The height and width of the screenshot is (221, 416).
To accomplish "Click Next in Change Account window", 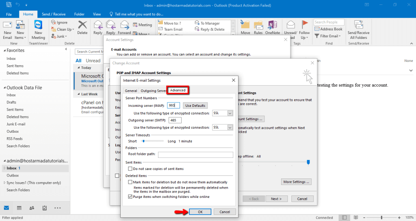I will (x=276, y=199).
